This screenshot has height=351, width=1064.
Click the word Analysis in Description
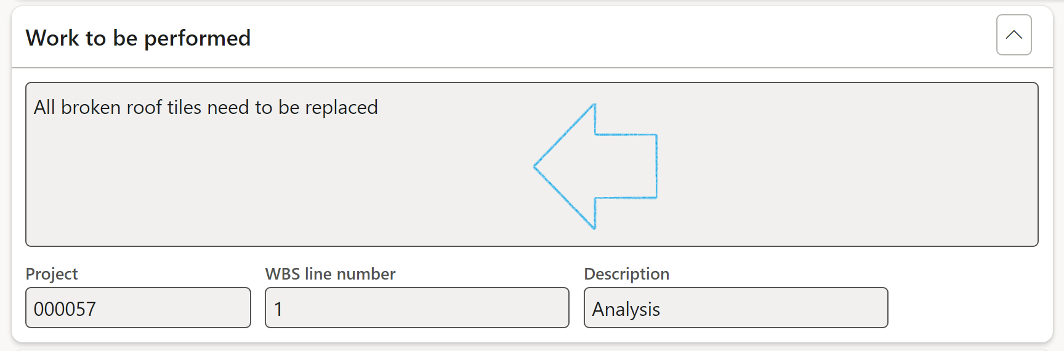click(x=626, y=309)
